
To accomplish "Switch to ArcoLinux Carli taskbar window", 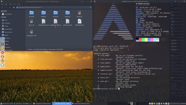I will (7, 104).
